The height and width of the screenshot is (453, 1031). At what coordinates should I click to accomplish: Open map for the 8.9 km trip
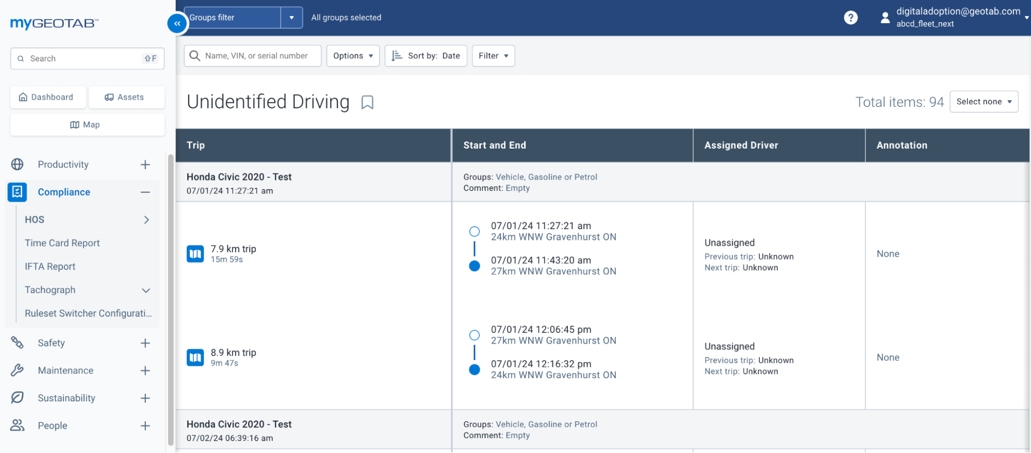(195, 358)
